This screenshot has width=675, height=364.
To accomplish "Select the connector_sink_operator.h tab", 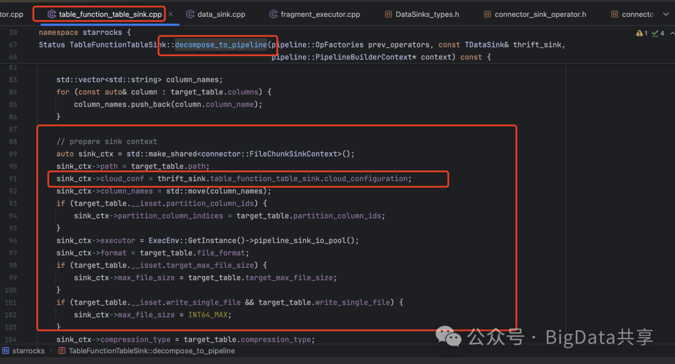I will pos(534,14).
